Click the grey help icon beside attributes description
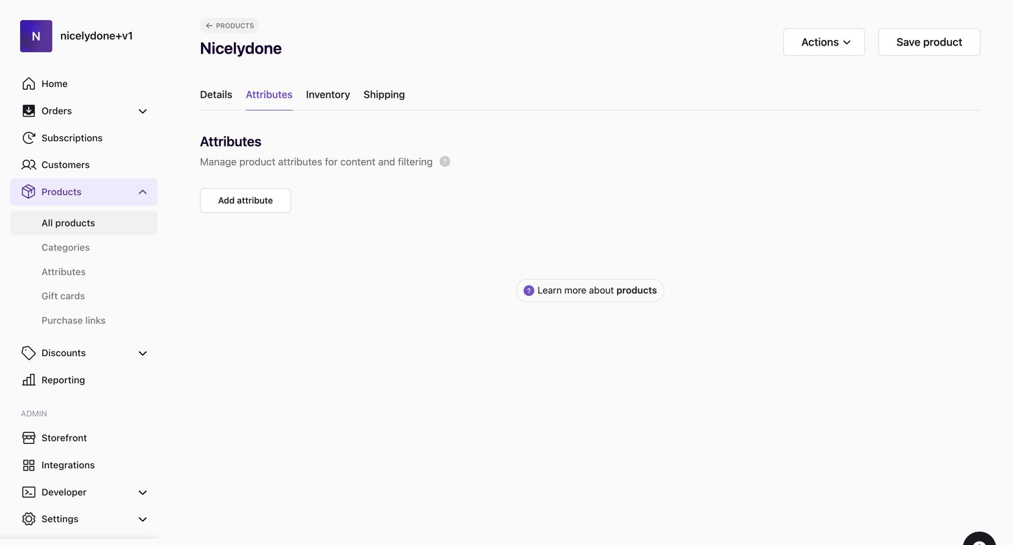The height and width of the screenshot is (545, 1013). [x=445, y=161]
